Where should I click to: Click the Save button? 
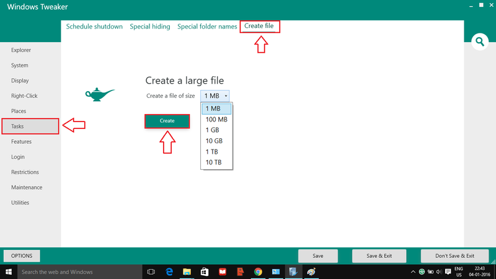(x=318, y=256)
